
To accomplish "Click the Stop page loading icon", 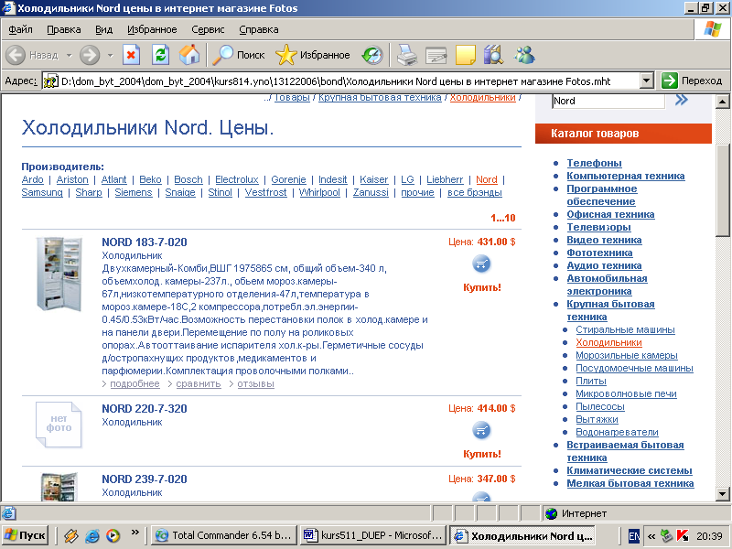I will pos(131,55).
